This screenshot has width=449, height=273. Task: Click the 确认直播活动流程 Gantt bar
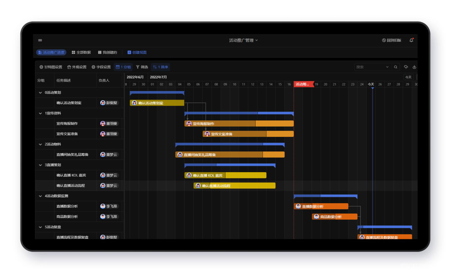(x=234, y=186)
